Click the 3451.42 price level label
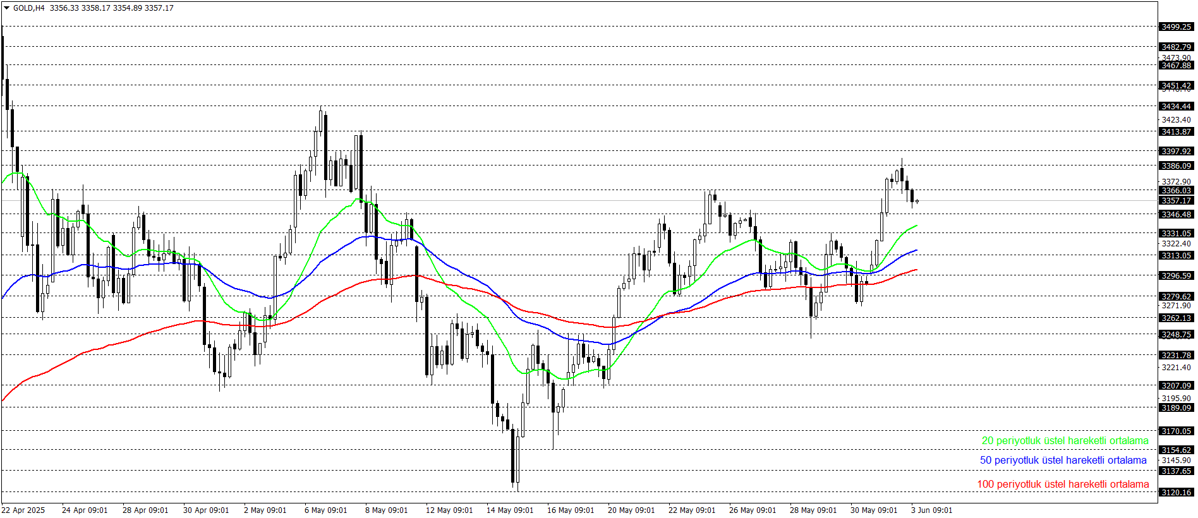Viewport: 1198px width, 518px height. point(1176,85)
